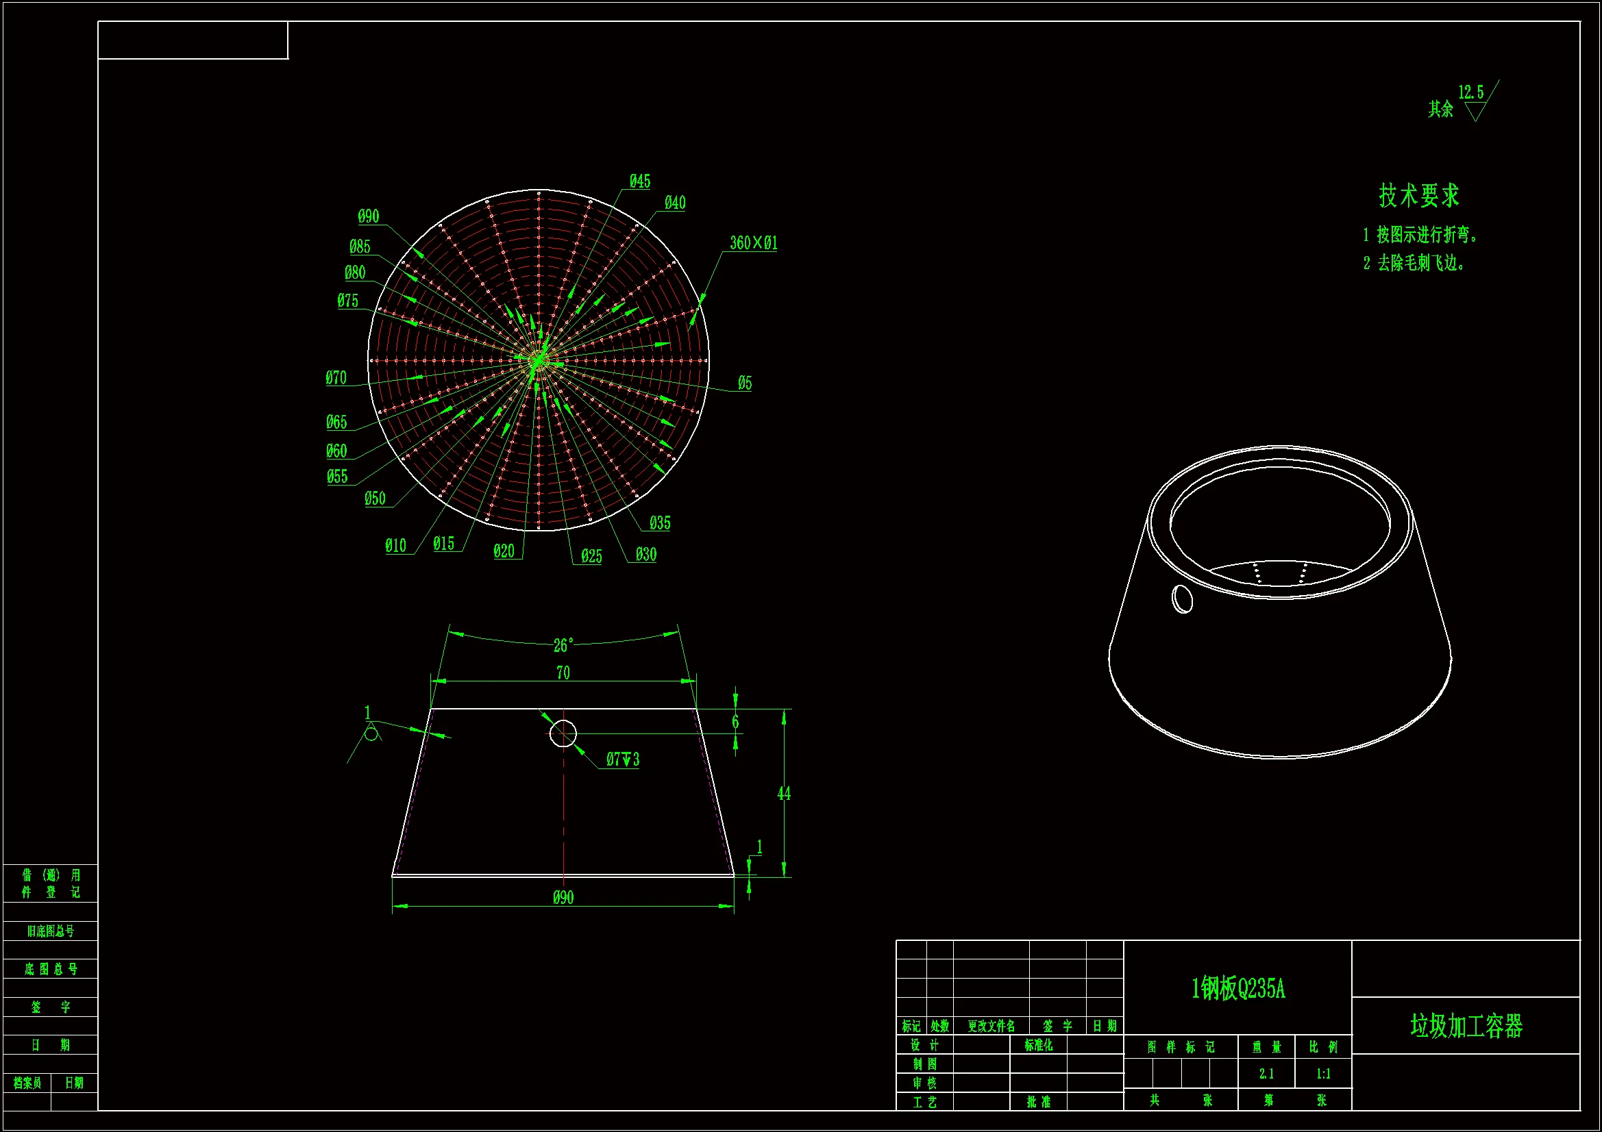Click the 70 top width dimension
1602x1132 pixels.
point(563,673)
